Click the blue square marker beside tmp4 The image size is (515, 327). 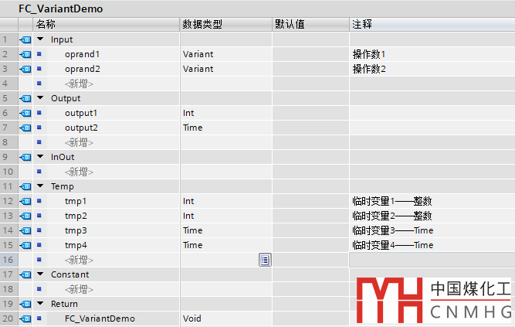[39, 245]
